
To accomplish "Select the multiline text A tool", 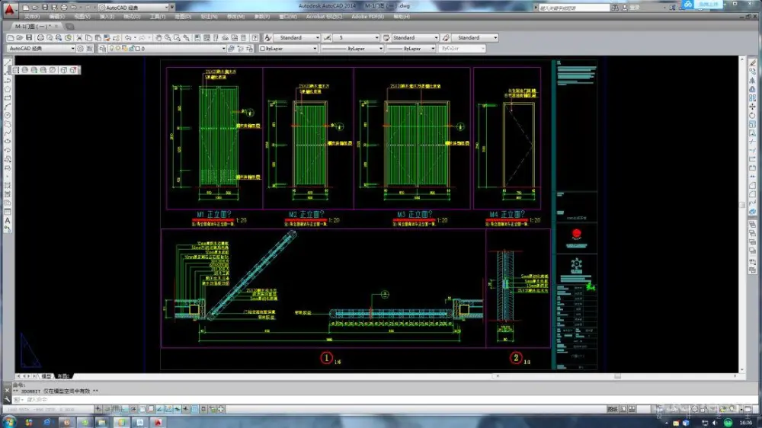I will coord(8,221).
